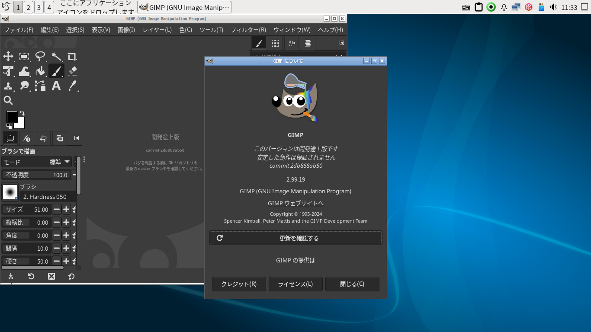Select the Paintbrush tool
The width and height of the screenshot is (591, 332).
click(56, 71)
